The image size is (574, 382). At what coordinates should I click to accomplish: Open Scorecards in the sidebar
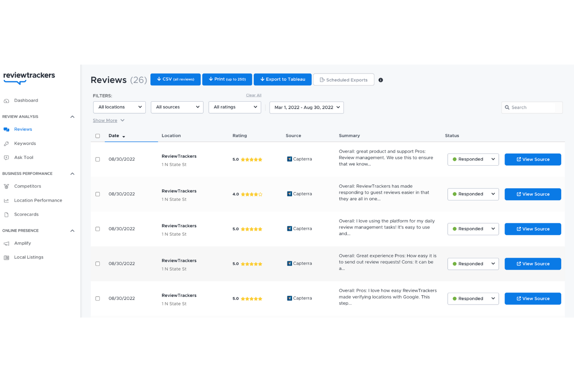tap(26, 214)
